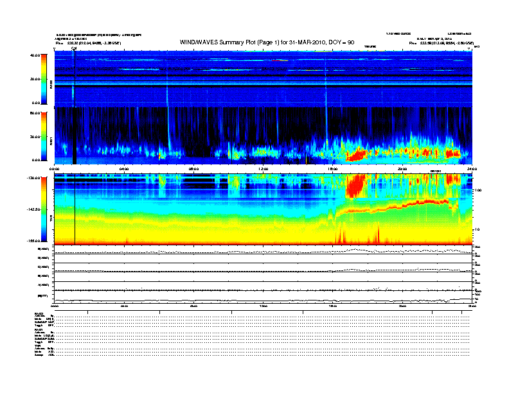Click the large red burst in RAD1 panel
This screenshot has width=509, height=393.
[356, 154]
